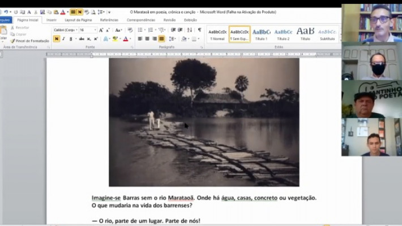Screen dimensions: 402x226
Task: Click the bullet list icon
Action: (x=140, y=30)
